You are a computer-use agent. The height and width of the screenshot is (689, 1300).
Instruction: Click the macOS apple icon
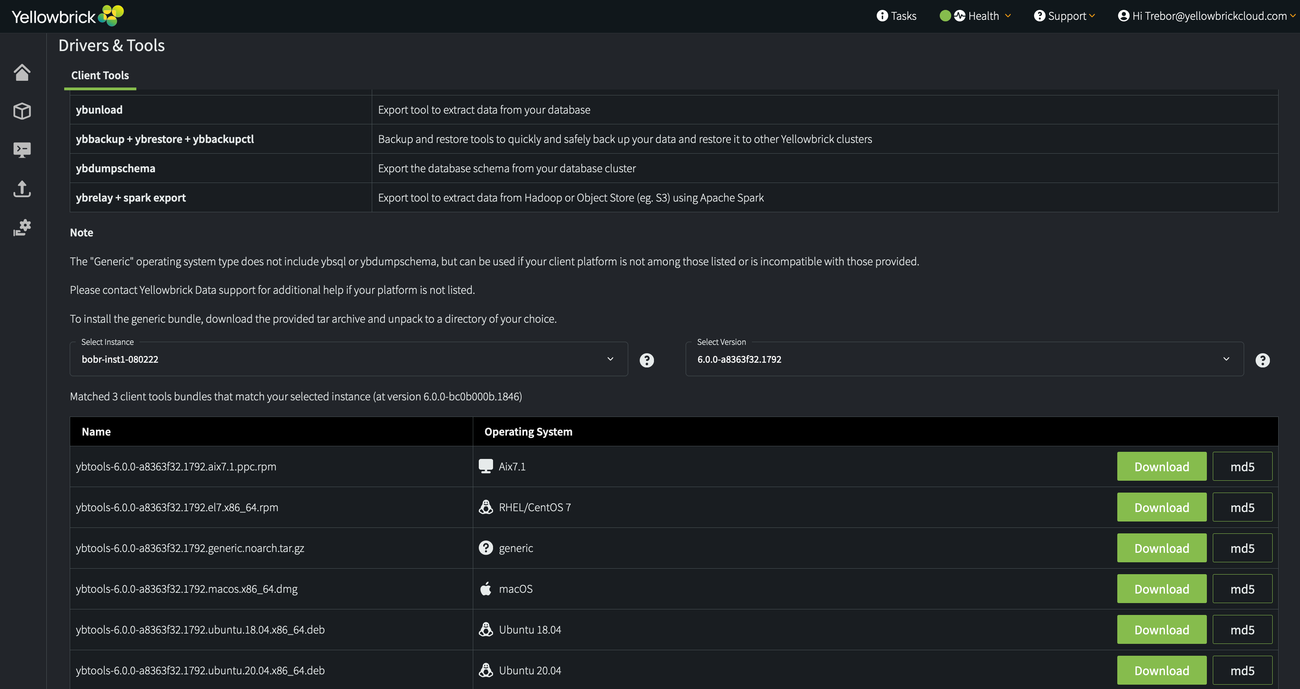(486, 589)
